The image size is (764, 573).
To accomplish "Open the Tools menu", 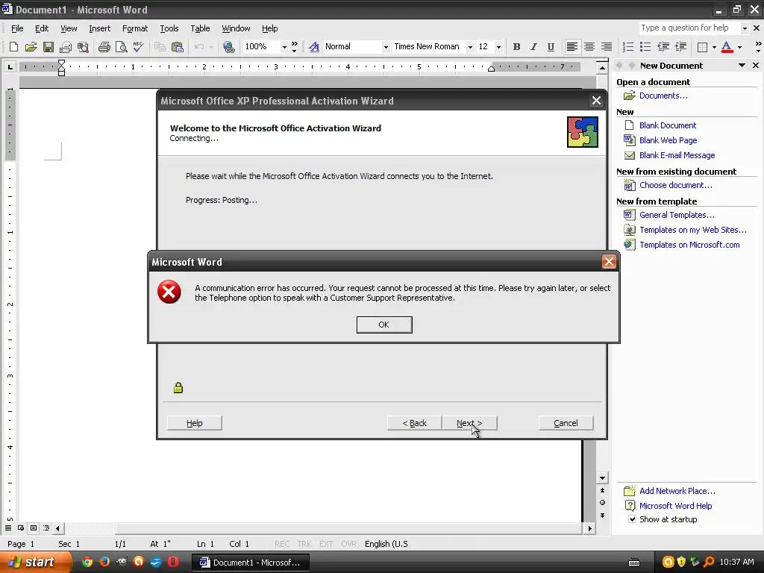I will coord(169,28).
